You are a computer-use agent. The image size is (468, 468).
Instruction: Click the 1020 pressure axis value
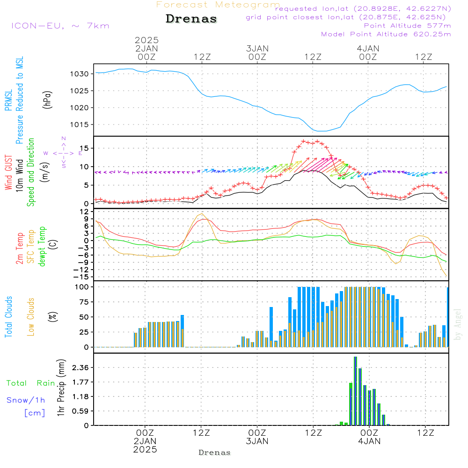tap(80, 108)
